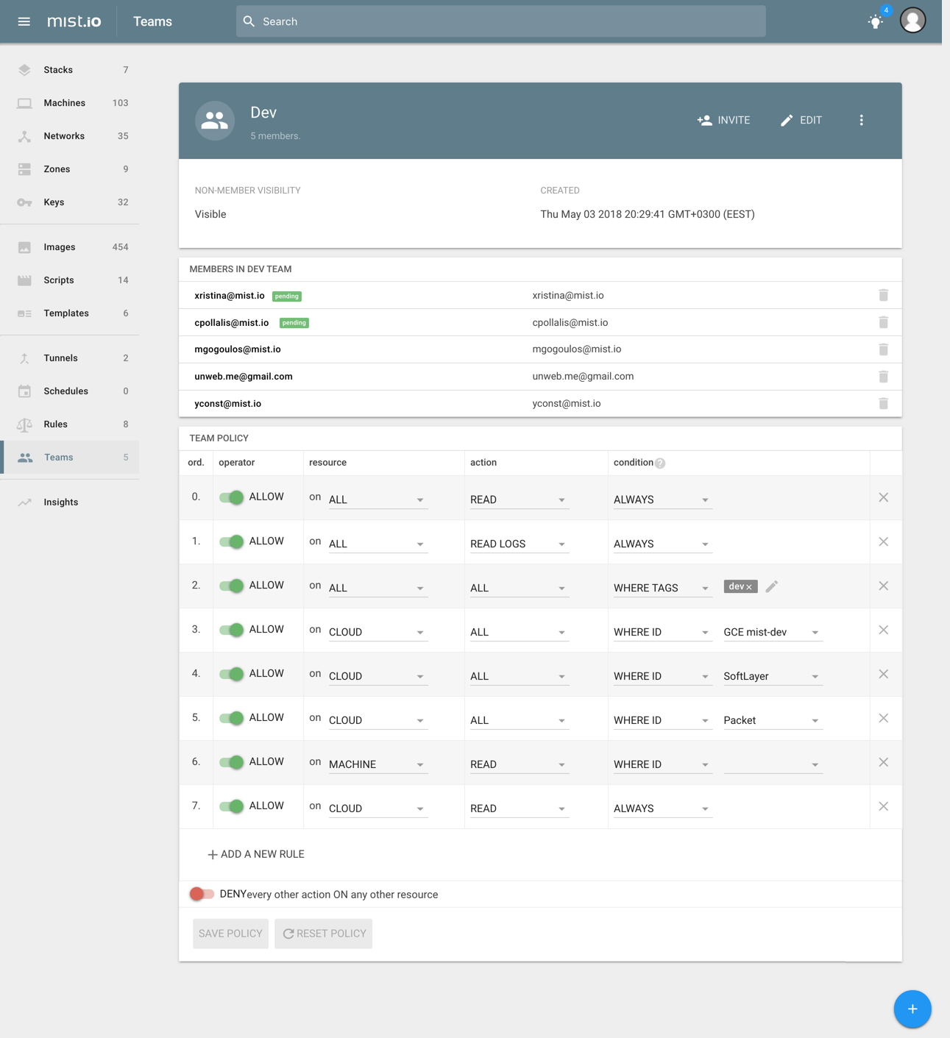Open the team overflow menu
This screenshot has width=950, height=1038.
tap(861, 120)
